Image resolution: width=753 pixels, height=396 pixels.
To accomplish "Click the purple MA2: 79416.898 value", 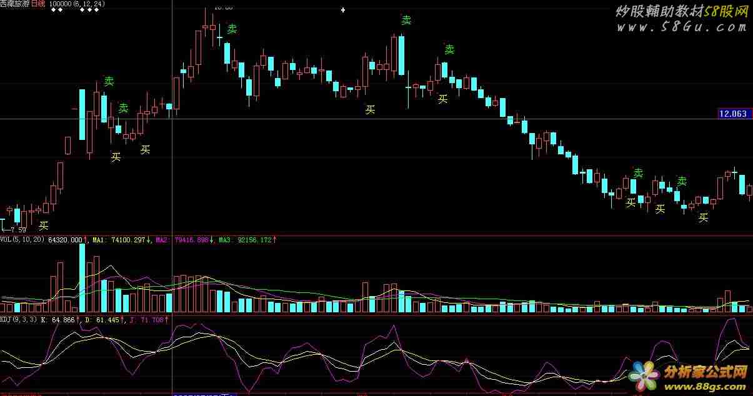I will coord(182,240).
